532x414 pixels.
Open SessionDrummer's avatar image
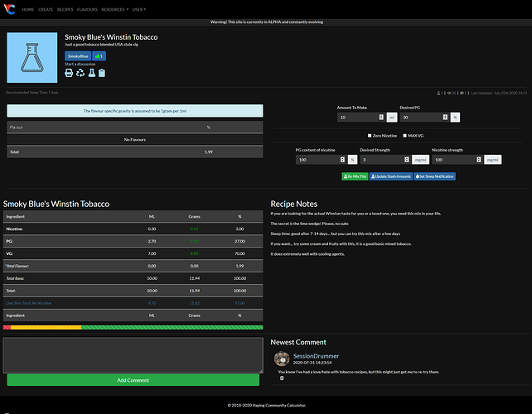282,359
